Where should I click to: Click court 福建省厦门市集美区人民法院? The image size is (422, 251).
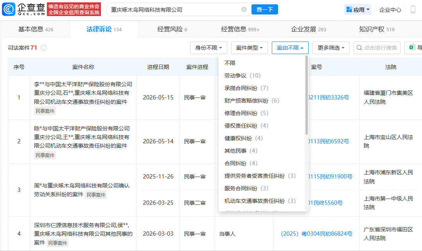(388, 98)
